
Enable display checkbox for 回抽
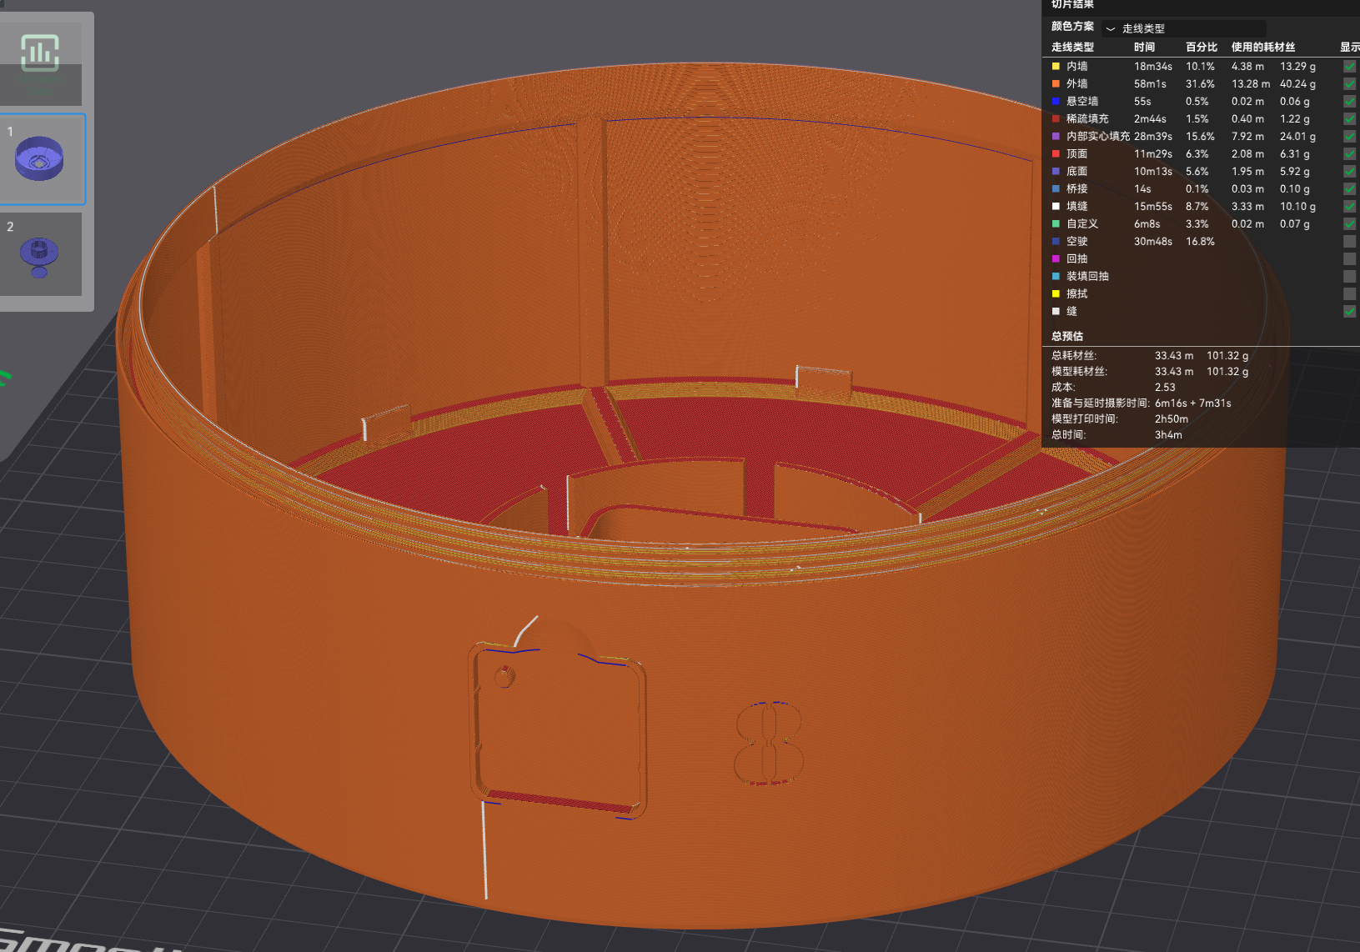[1349, 258]
